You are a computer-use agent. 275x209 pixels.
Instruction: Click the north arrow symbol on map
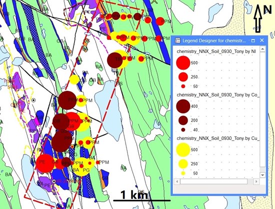tap(258, 18)
